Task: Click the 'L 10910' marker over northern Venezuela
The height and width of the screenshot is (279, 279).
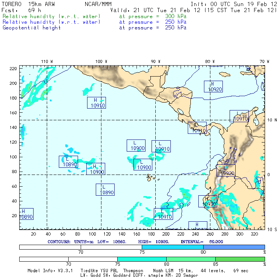Action: [x=239, y=116]
